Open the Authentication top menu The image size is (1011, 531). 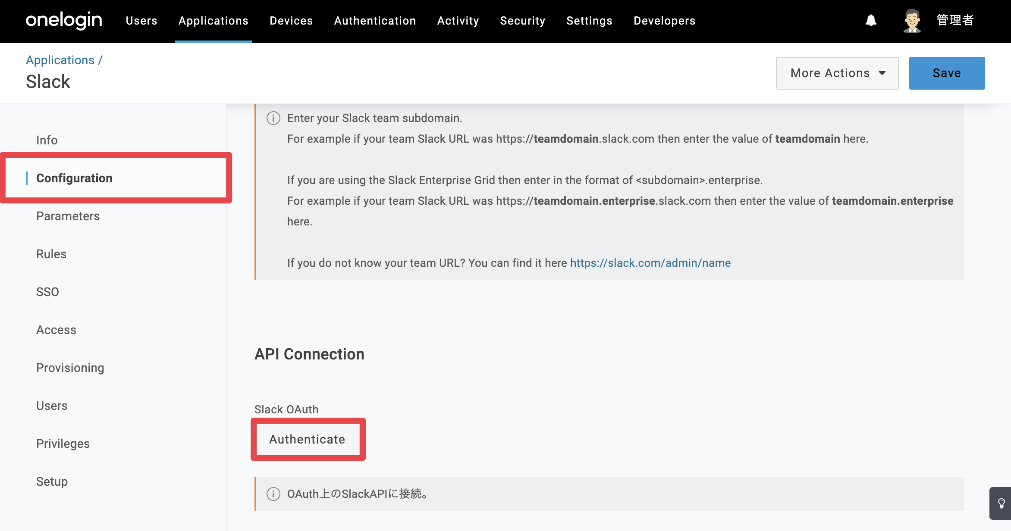pyautogui.click(x=375, y=21)
